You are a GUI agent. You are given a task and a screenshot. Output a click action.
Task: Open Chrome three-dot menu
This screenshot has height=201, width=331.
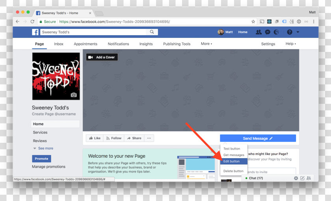314,22
